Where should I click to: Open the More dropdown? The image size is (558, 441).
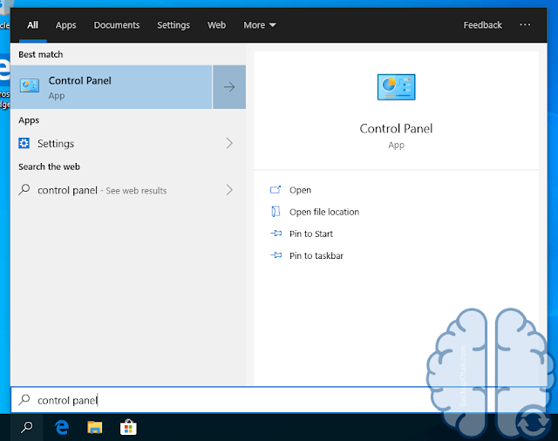click(260, 25)
